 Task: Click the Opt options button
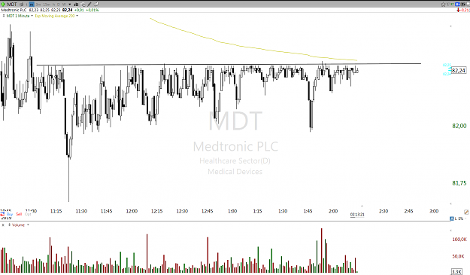pyautogui.click(x=28, y=214)
